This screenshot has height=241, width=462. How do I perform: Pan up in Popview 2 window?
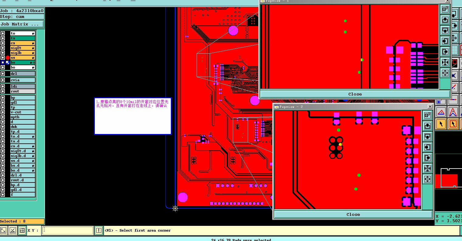428,126
